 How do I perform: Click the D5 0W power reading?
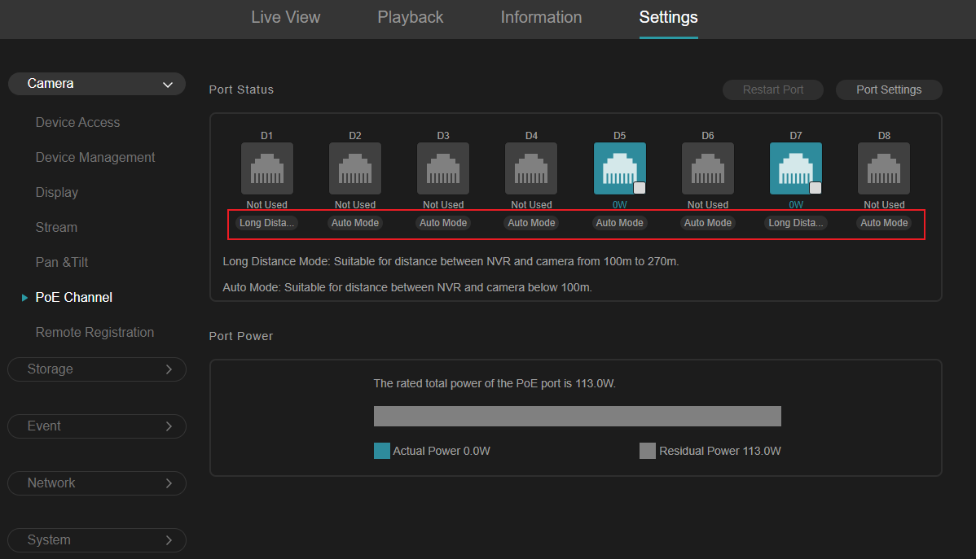tap(619, 204)
